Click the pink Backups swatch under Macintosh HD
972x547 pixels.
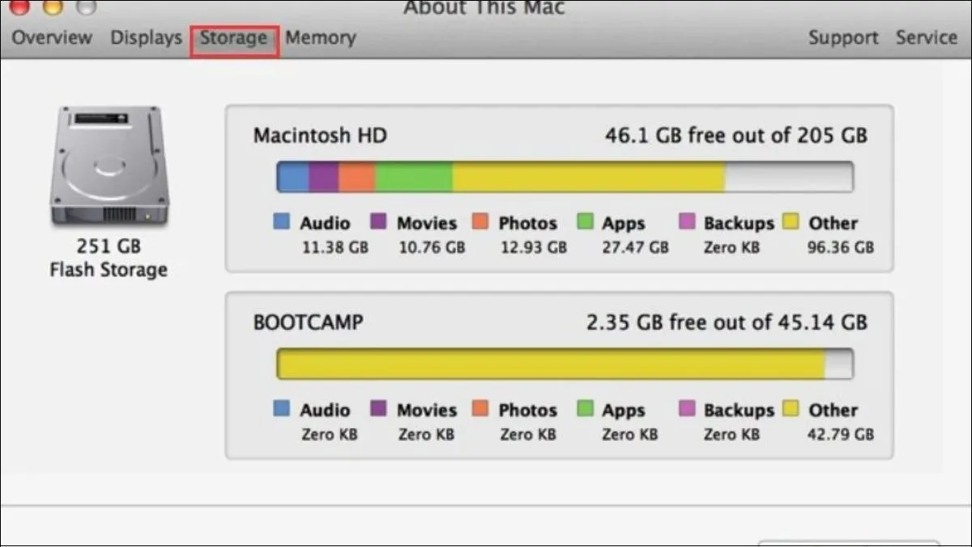(687, 222)
